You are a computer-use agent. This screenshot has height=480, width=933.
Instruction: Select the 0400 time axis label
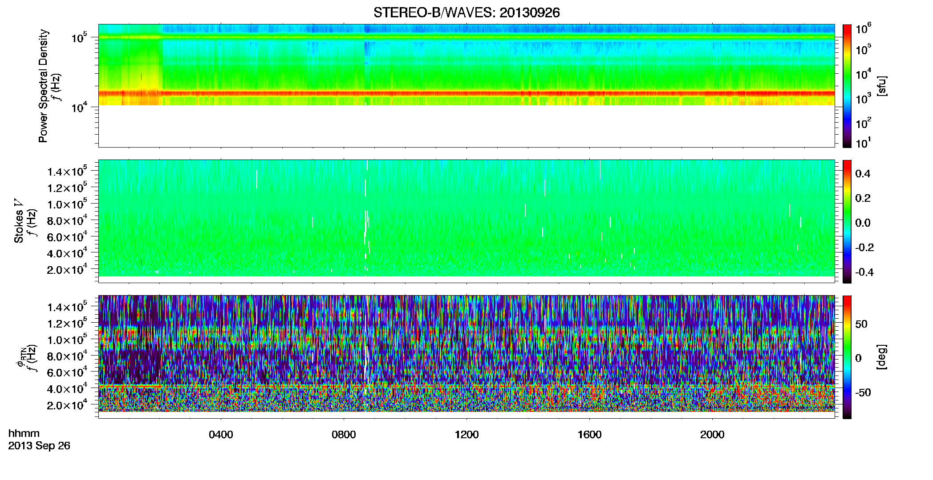[221, 435]
